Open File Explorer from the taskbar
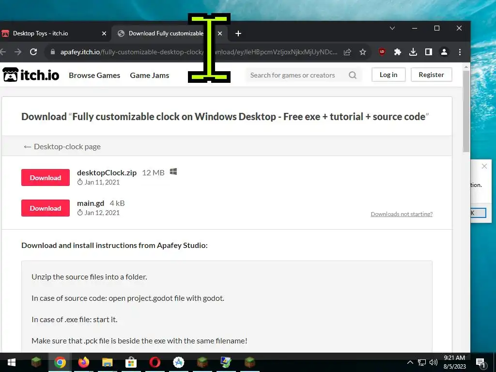 (x=107, y=362)
